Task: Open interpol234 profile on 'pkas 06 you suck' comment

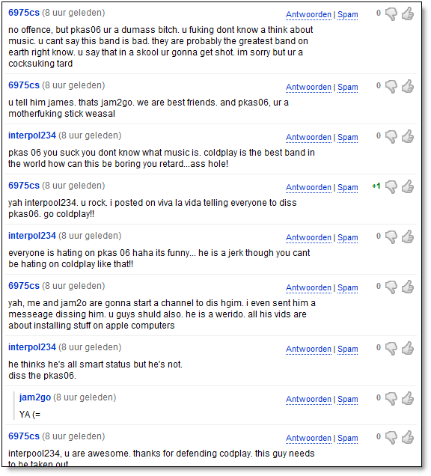Action: (32, 135)
